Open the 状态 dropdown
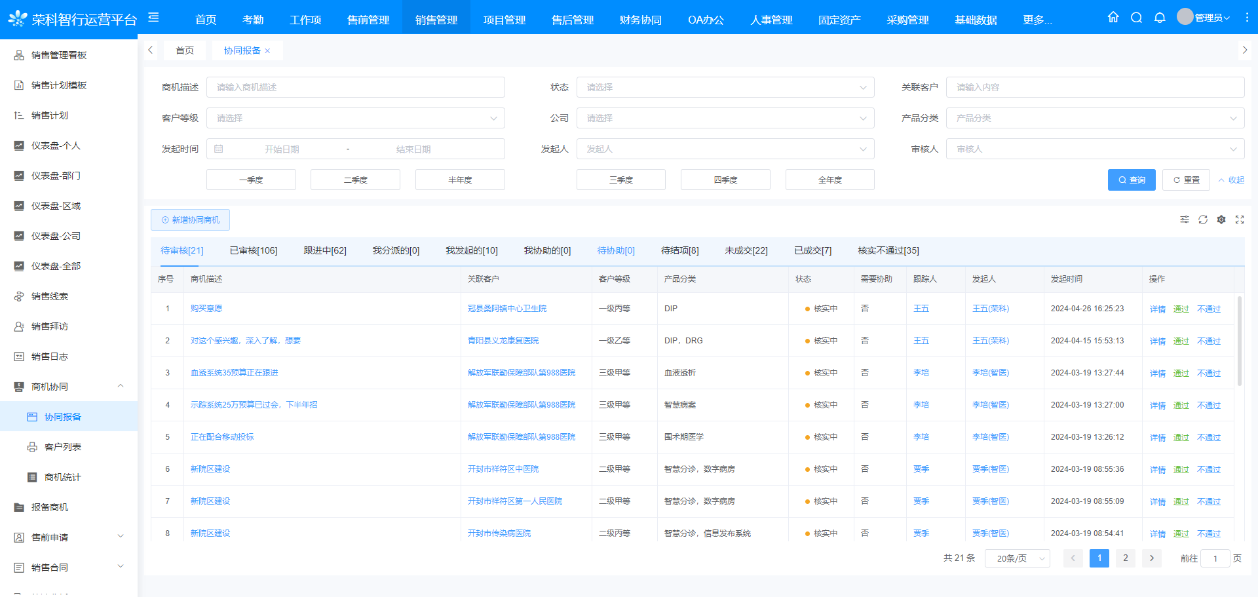This screenshot has width=1258, height=597. coord(725,87)
